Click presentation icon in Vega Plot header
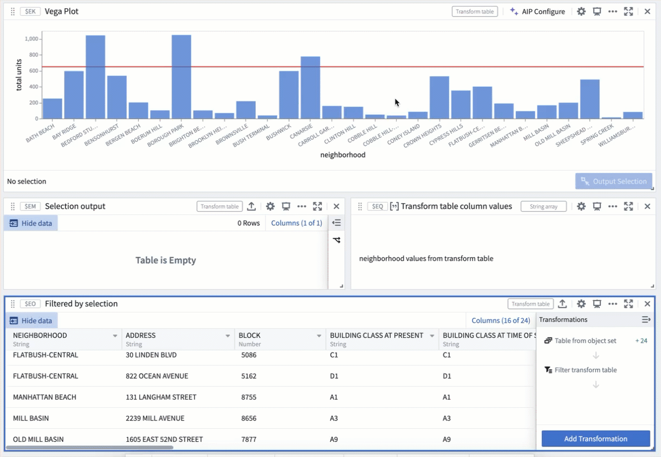661x457 pixels. 597,11
